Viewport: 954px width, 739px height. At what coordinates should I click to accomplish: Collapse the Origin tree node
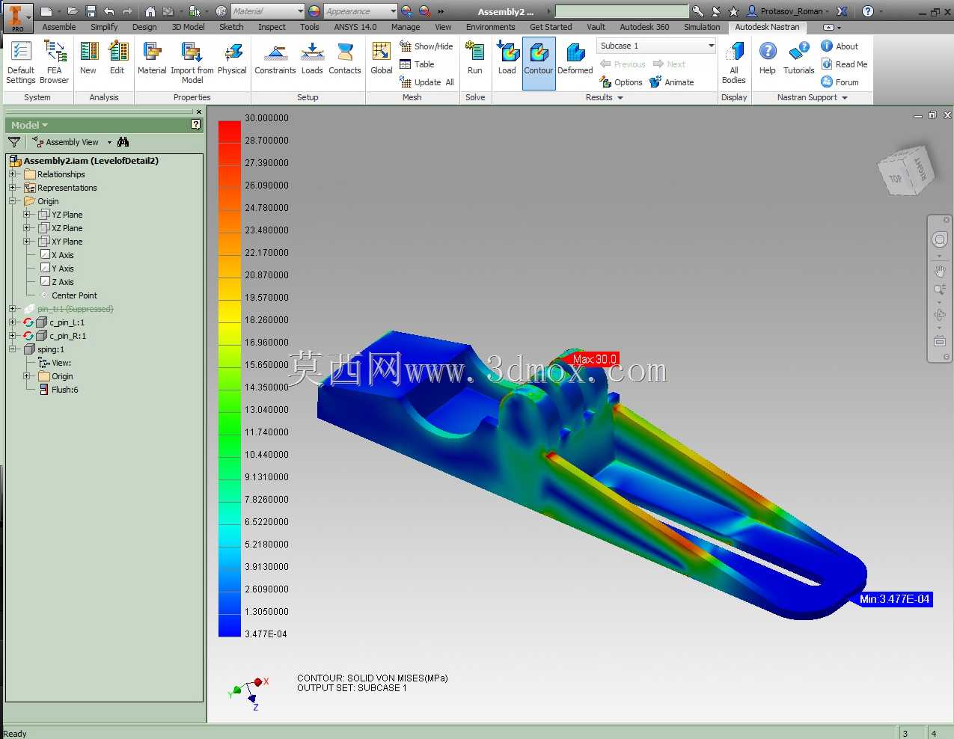tap(12, 201)
